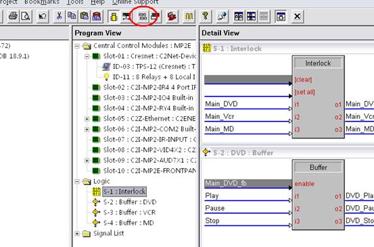
Task: Click lightbulb icon of ID-11 Relays
Action: pyautogui.click(x=106, y=77)
